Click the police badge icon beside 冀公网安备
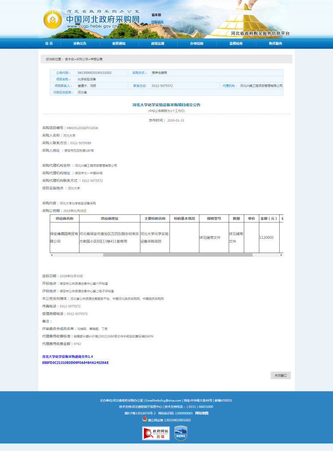Viewport: 333px width, 451px height. [x=144, y=419]
